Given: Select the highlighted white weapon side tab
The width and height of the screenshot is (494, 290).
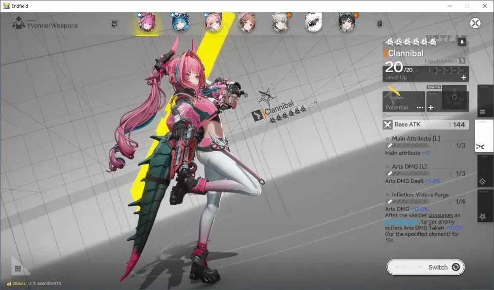Looking at the screenshot, I should click(x=484, y=136).
